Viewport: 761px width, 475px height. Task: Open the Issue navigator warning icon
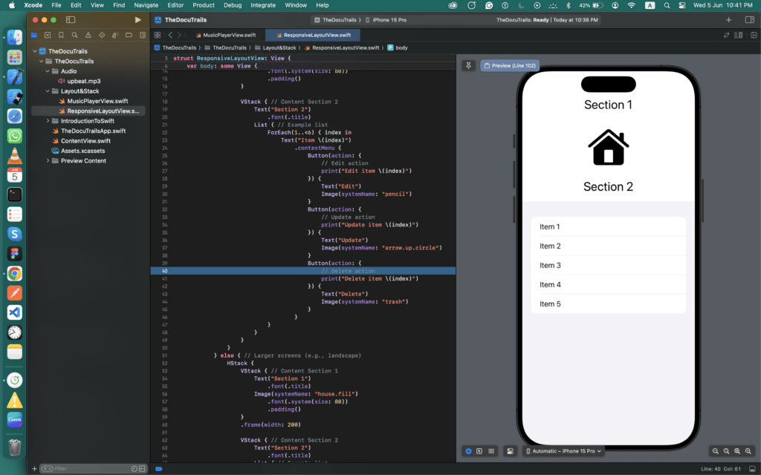click(x=88, y=35)
